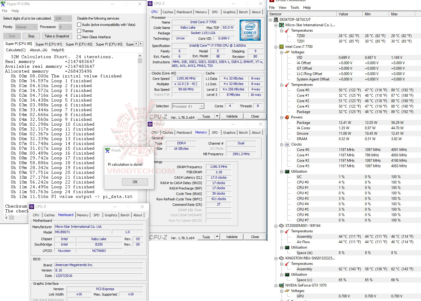The width and height of the screenshot is (421, 301).
Task: Enable the Audio Vista incompatibility checkbox
Action: (79, 25)
